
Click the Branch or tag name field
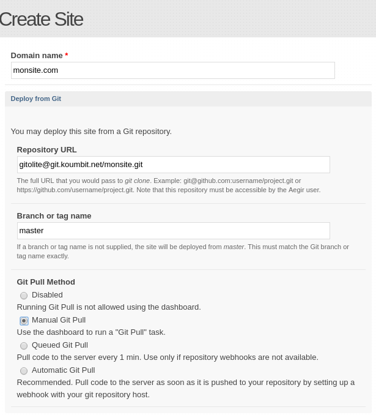173,231
